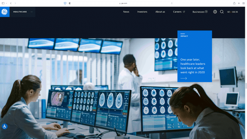
Task: Open the globe language selector icon
Action: tap(215, 12)
